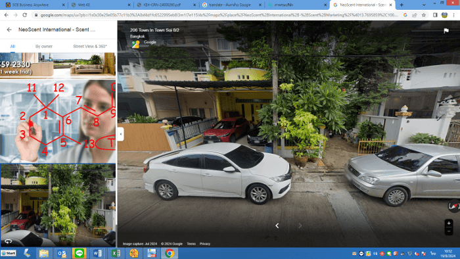Switch to the By owner tab
The width and height of the screenshot is (460, 259).
(x=44, y=47)
